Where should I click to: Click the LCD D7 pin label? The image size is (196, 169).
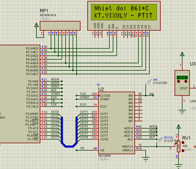pyautogui.click(x=149, y=27)
